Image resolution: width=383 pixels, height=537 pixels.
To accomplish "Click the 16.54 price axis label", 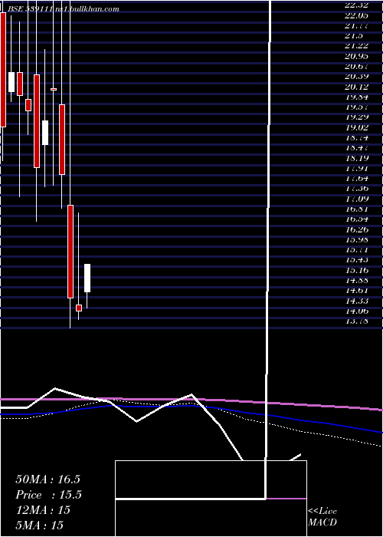I will [357, 219].
